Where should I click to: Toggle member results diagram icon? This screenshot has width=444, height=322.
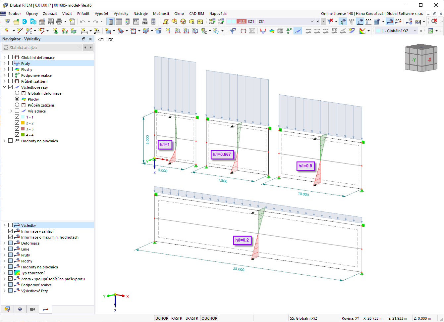[x=263, y=31]
